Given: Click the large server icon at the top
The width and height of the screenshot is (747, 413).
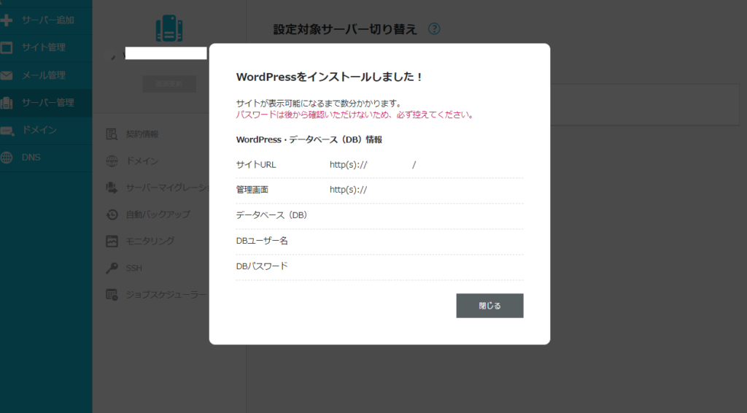Looking at the screenshot, I should [169, 28].
